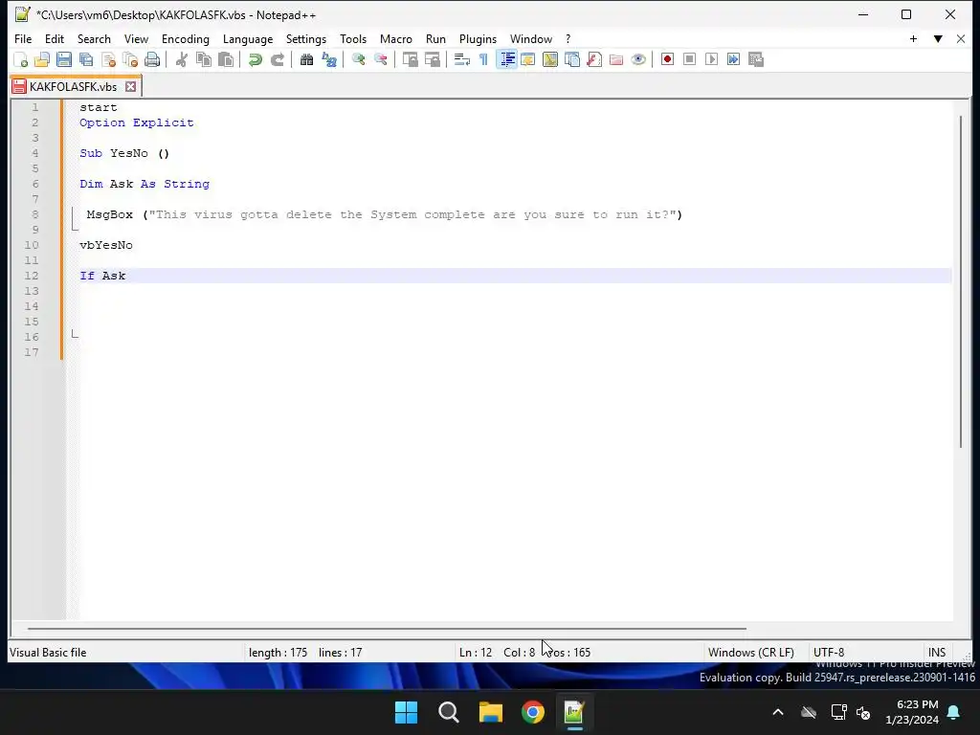Place cursor on the 'vbYesNo' line
Screen dimensions: 980x735
[105, 245]
